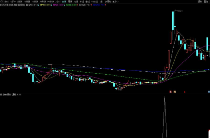The width and height of the screenshot is (210, 138).
Task: Open the sub-indicator settings gear icon
Action: pos(1,94)
